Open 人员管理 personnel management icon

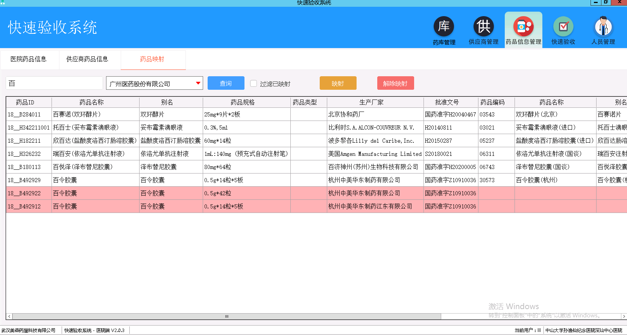pyautogui.click(x=603, y=31)
